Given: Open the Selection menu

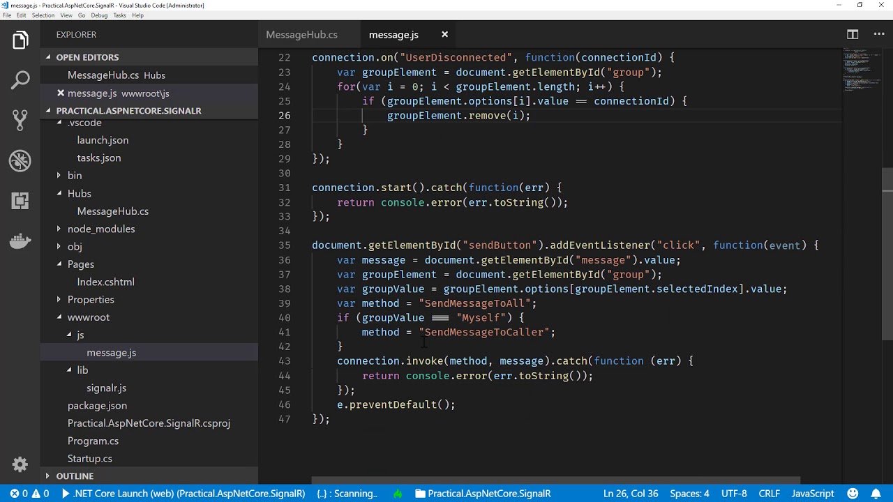Looking at the screenshot, I should pos(43,15).
